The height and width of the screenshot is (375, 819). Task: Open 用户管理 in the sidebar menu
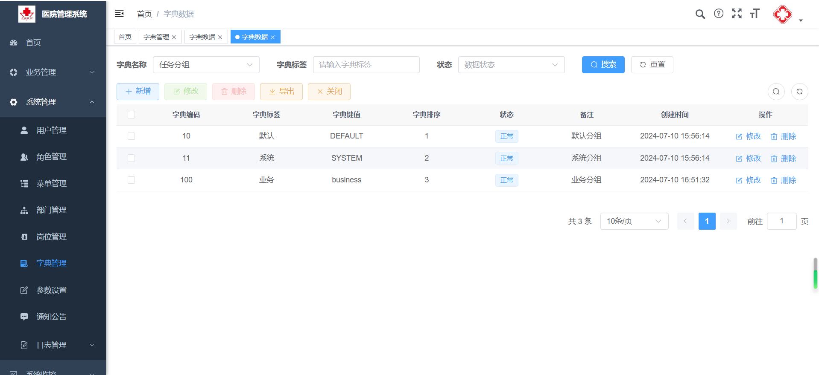point(51,130)
